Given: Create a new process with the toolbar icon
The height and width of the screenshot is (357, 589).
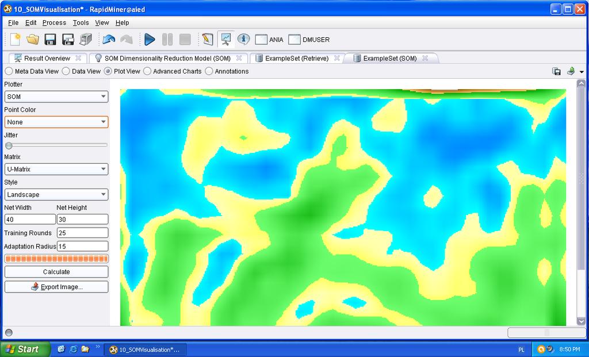Looking at the screenshot, I should (16, 39).
